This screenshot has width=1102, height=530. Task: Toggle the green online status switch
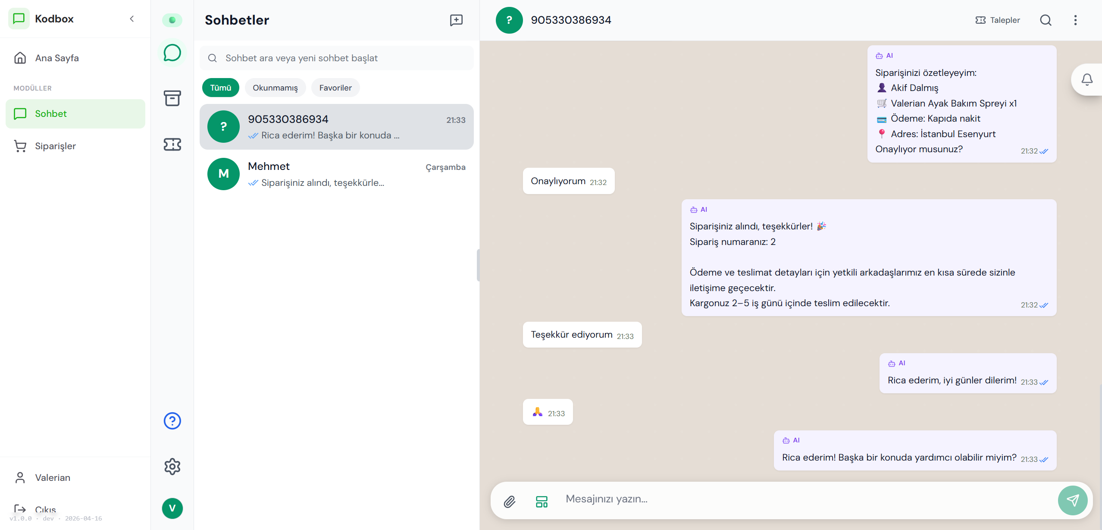click(x=172, y=20)
